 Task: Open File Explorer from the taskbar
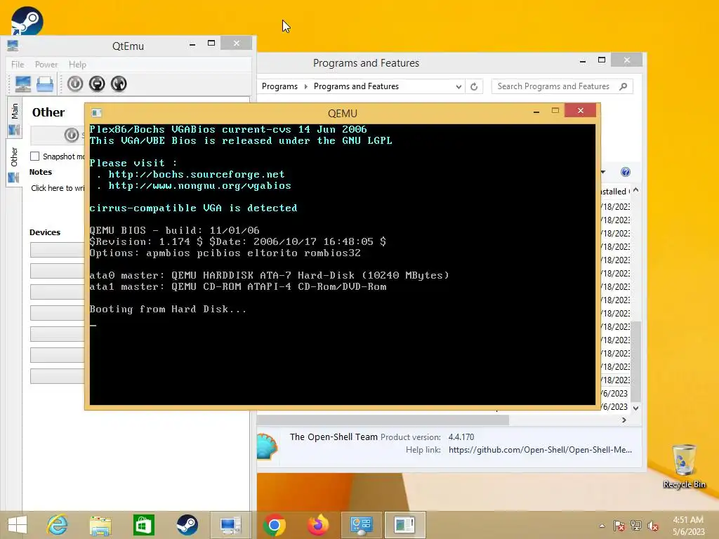click(x=100, y=525)
